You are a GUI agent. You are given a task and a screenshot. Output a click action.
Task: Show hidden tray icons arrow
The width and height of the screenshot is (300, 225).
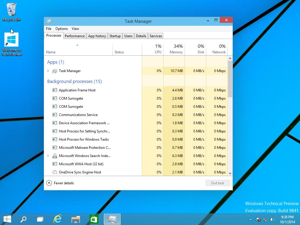(x=250, y=220)
